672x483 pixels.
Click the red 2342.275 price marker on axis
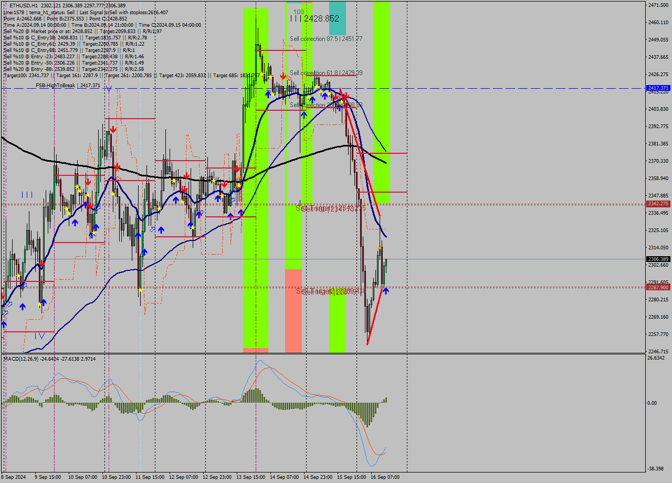[659, 205]
